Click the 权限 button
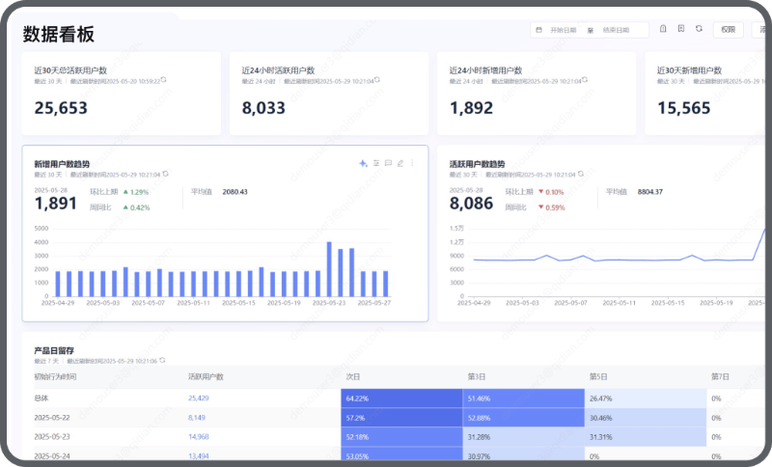This screenshot has height=467, width=772. pos(729,30)
